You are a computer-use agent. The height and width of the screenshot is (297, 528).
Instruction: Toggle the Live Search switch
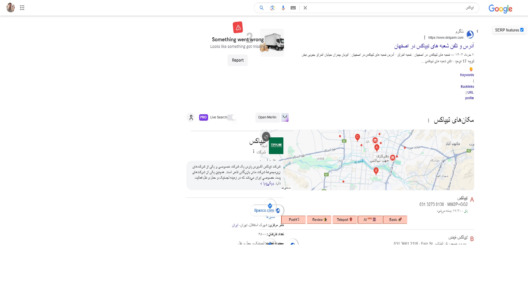coord(231,117)
